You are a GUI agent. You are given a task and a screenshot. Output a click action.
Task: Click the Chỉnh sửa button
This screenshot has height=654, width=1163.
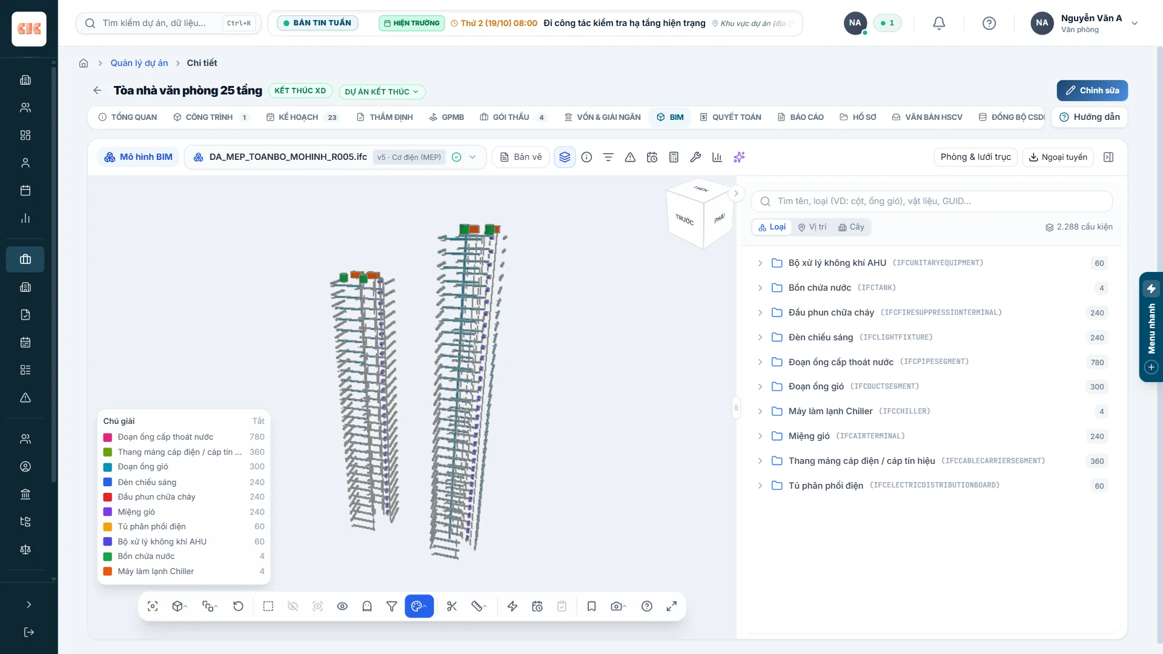click(x=1092, y=91)
